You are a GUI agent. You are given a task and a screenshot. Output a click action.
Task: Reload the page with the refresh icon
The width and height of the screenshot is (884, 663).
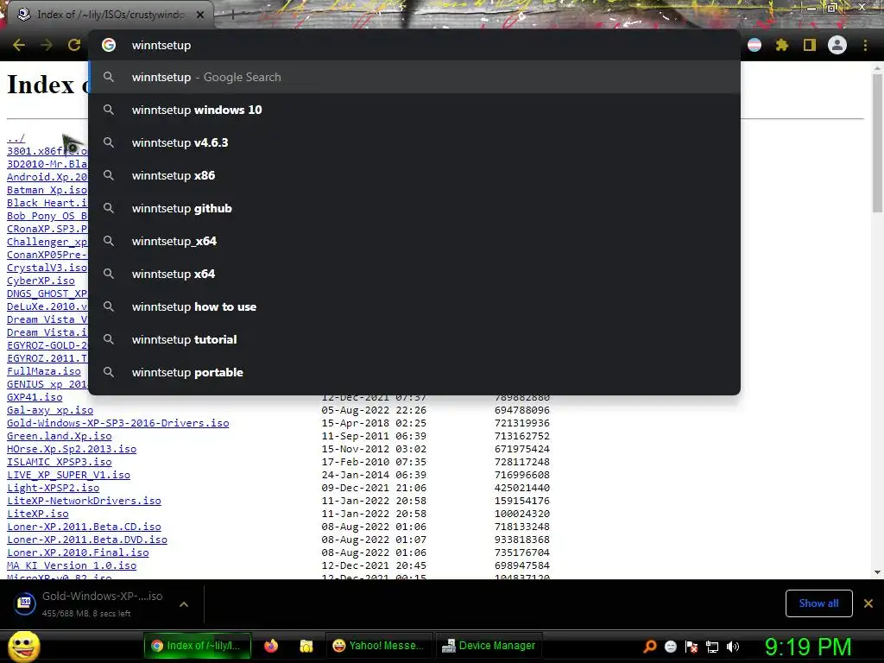[x=74, y=45]
